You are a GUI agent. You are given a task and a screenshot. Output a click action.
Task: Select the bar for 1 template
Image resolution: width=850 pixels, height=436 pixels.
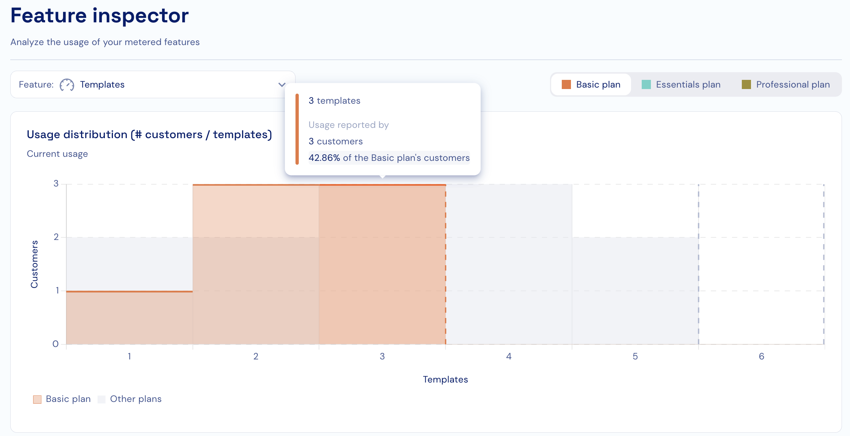pyautogui.click(x=129, y=317)
